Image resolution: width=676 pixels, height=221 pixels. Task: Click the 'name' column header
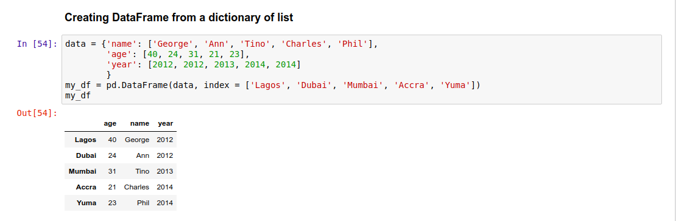[x=139, y=123]
